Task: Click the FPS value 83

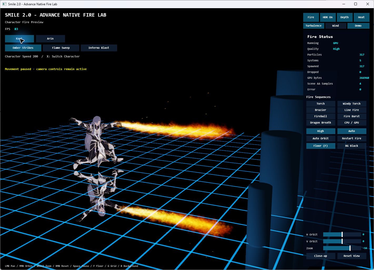Action: 16,29
